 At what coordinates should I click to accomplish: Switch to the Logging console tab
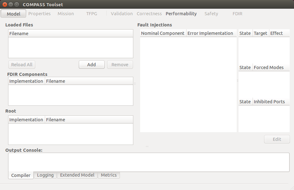pos(45,175)
